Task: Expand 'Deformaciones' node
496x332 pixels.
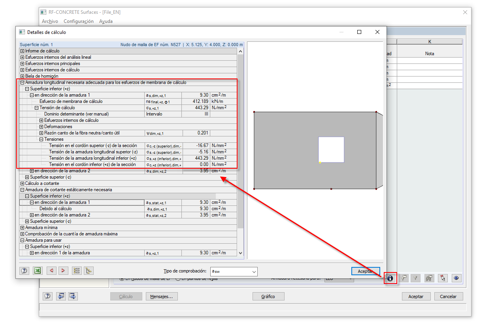Action: tap(41, 127)
